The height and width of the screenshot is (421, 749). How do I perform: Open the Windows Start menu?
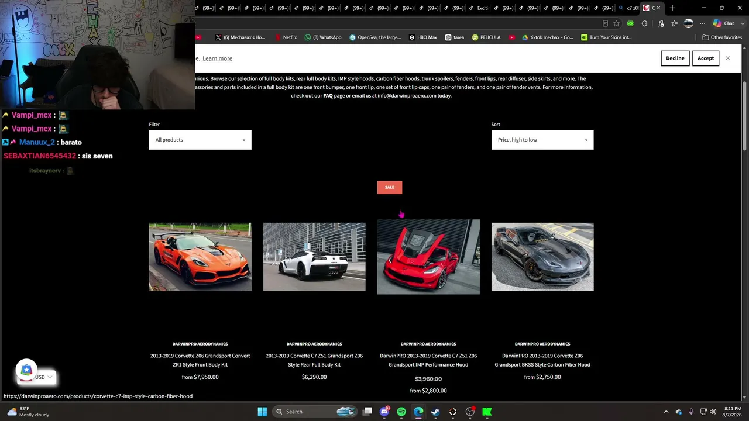click(262, 412)
